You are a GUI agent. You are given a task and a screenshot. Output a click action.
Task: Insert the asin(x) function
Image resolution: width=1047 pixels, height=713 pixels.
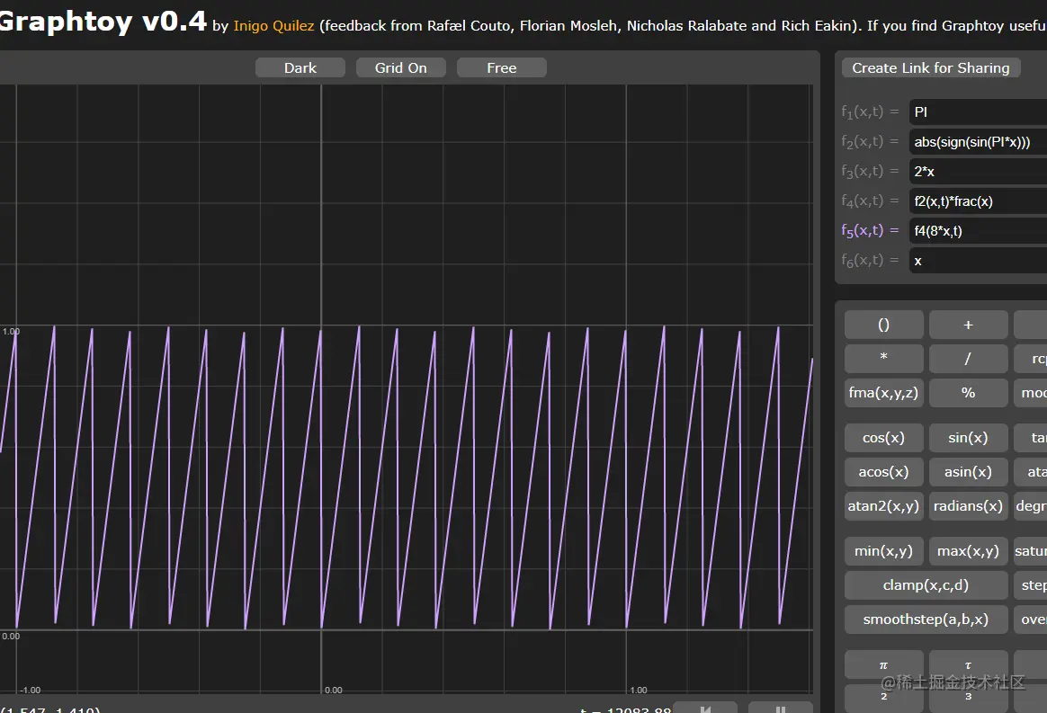click(x=968, y=471)
